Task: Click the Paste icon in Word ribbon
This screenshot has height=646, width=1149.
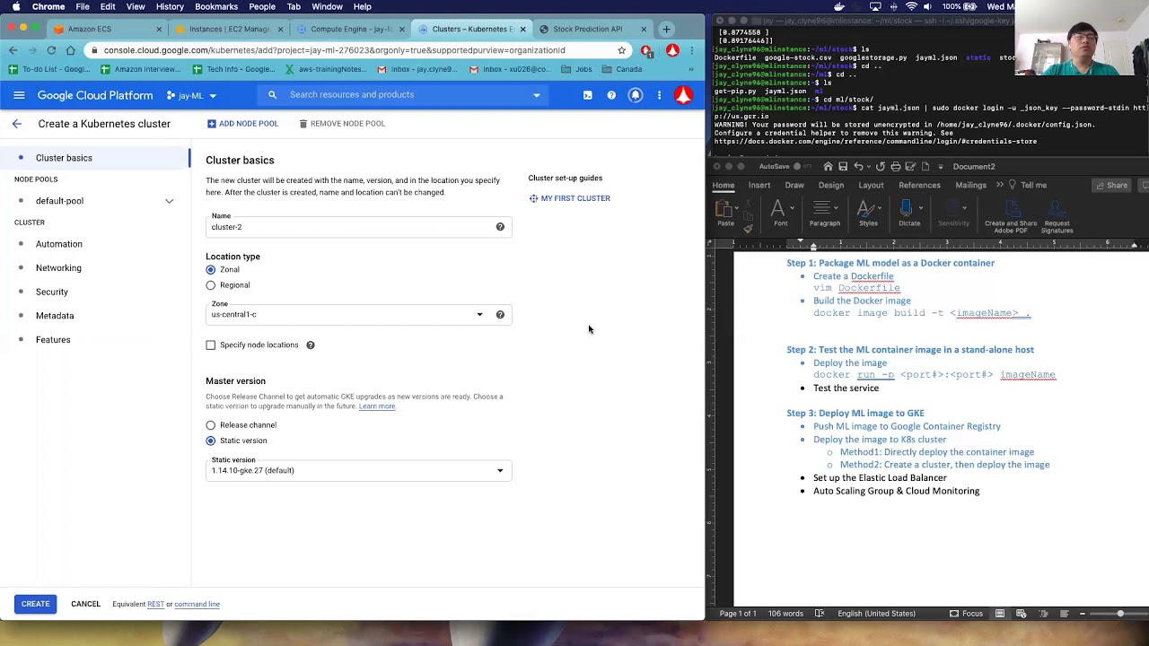Action: [724, 210]
